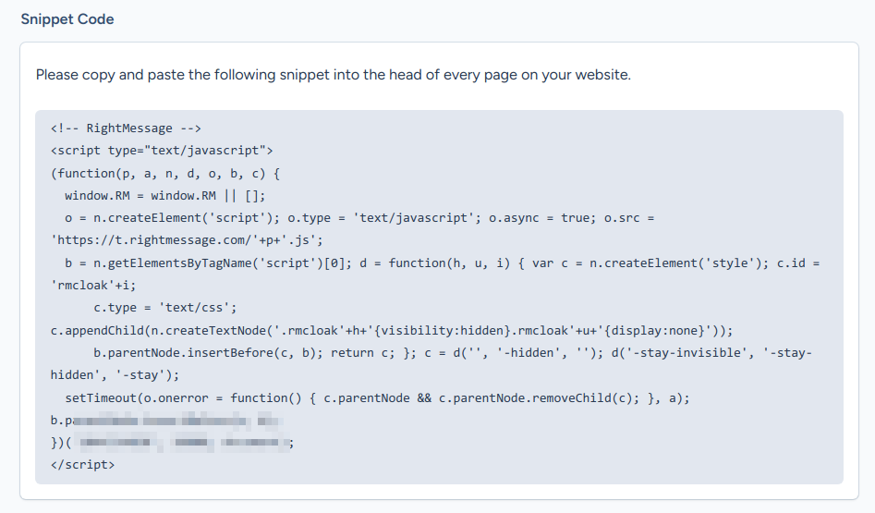Click the 'rmcloak'+i line
Viewport: 875px width, 513px height.
pos(92,286)
